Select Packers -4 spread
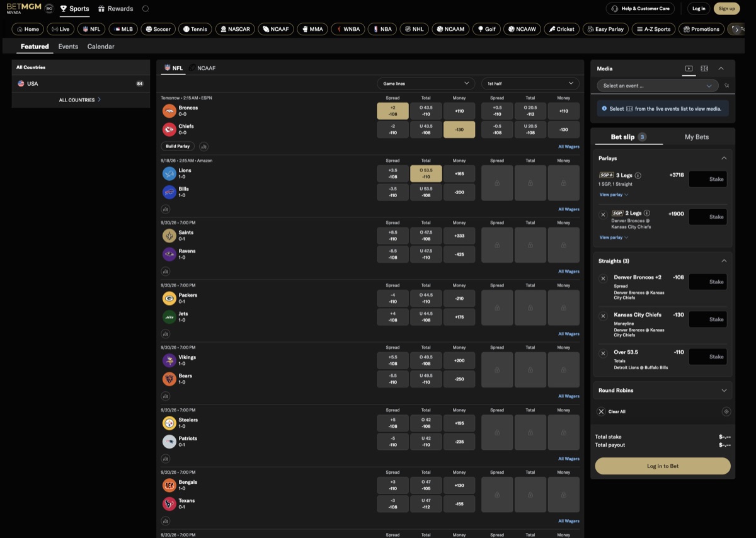Viewport: 756px width, 538px height. [392, 298]
